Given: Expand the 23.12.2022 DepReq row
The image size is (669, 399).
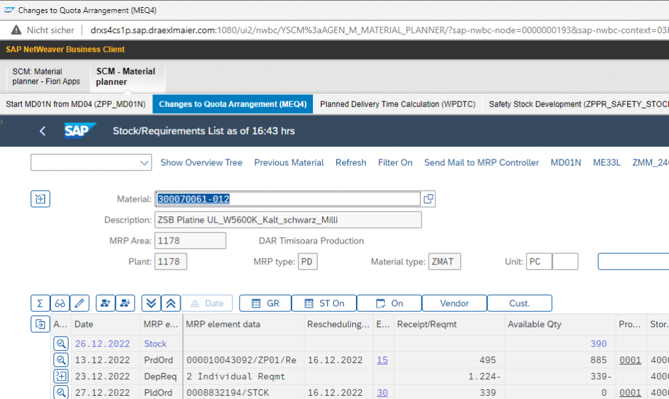Looking at the screenshot, I should pos(61,375).
